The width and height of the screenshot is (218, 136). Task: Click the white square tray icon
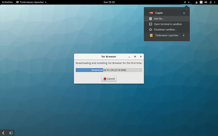(x=201, y=2)
